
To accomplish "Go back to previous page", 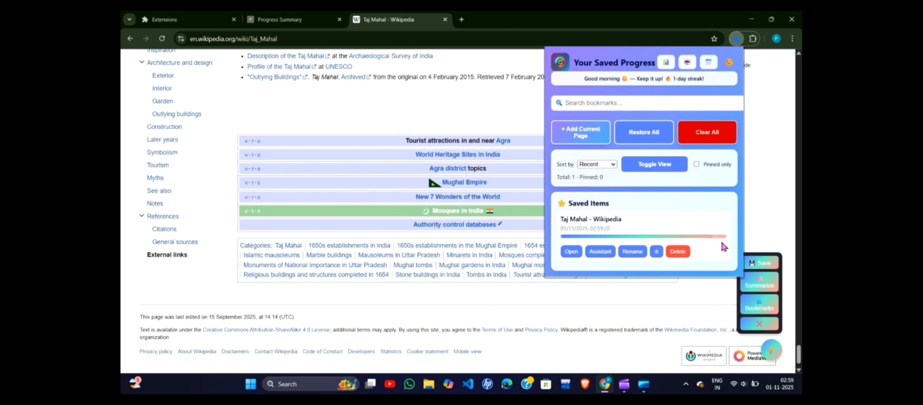I will [130, 39].
